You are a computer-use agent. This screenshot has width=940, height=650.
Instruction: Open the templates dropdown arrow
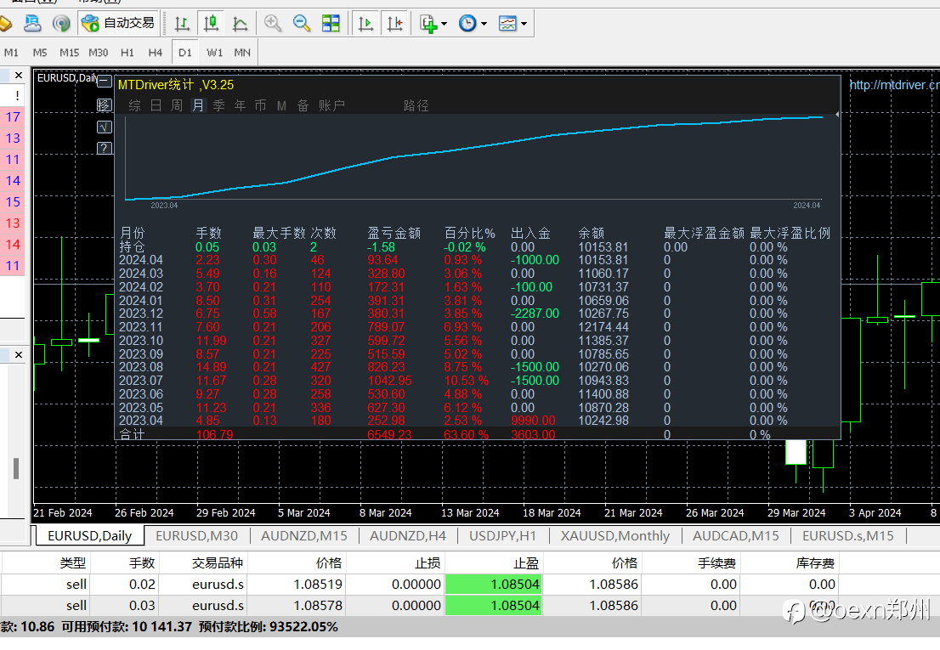pos(524,24)
